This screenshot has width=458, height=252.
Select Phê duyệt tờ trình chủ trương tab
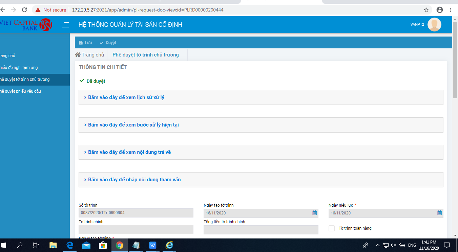[146, 55]
